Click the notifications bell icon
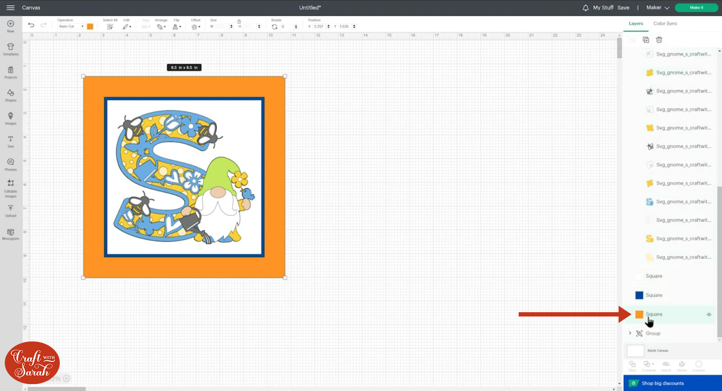This screenshot has width=722, height=391. [585, 8]
